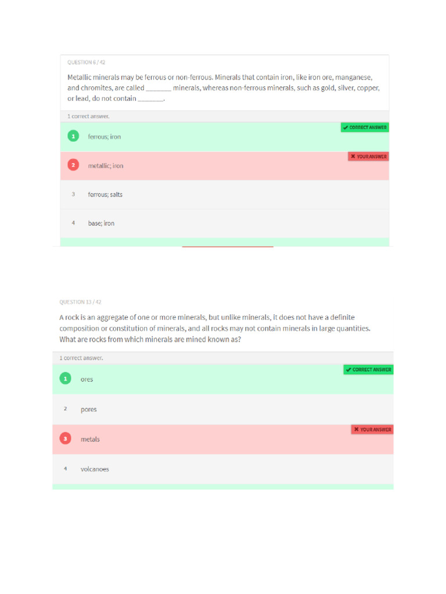The width and height of the screenshot is (446, 594).
Task: Click the Correct Answer badge on "ores"
Action: tap(368, 370)
